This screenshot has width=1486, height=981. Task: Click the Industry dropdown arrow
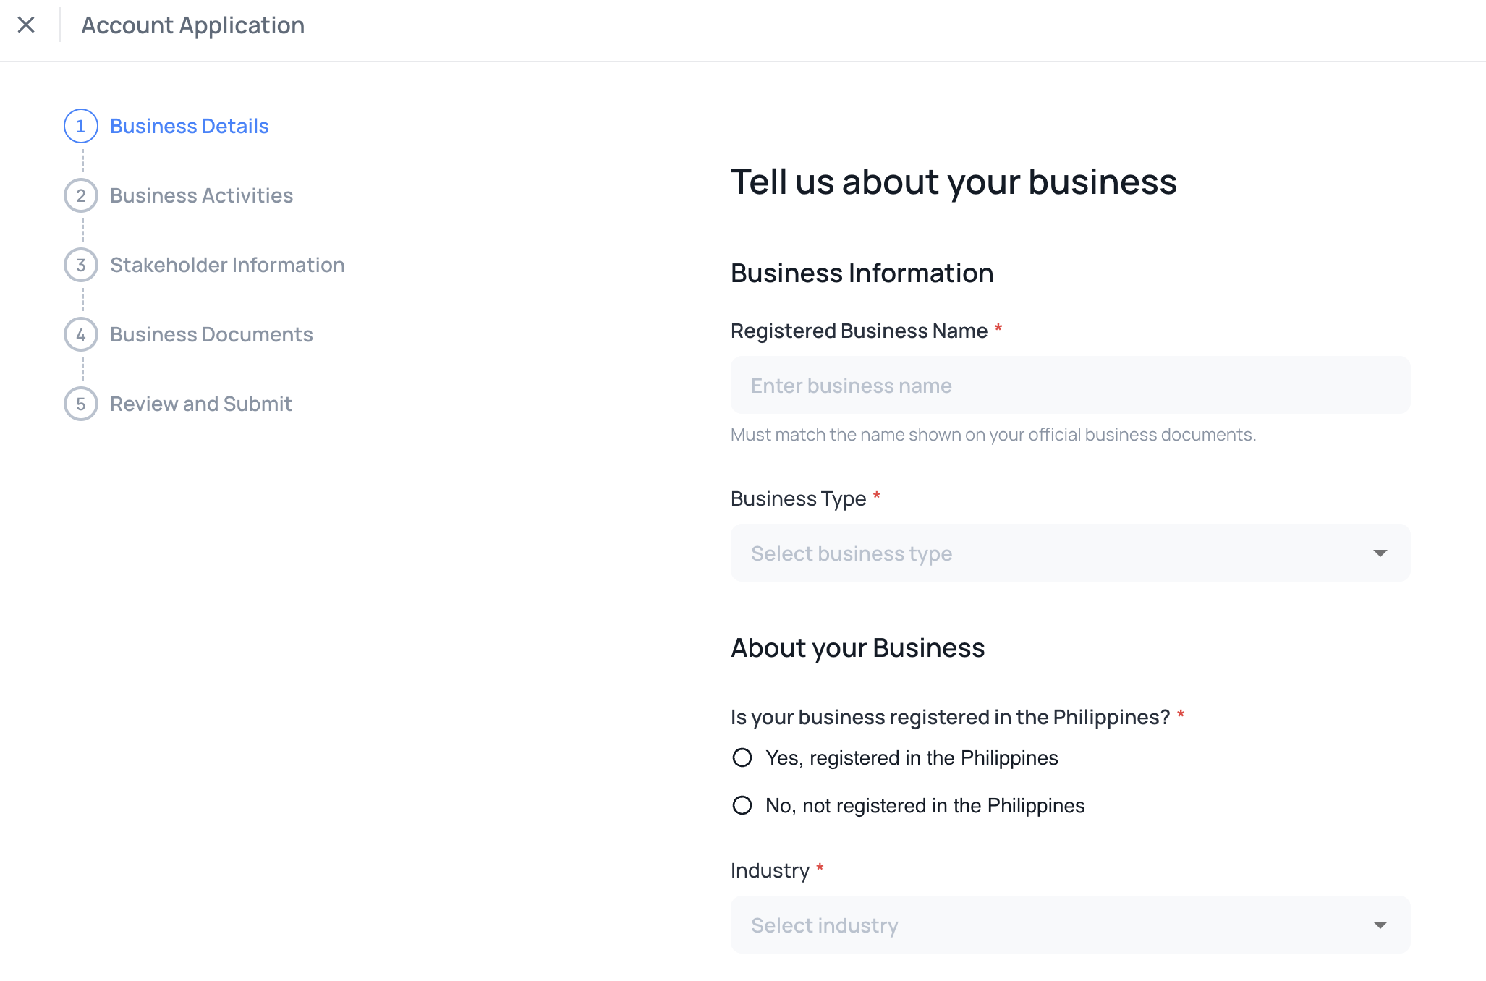pyautogui.click(x=1380, y=925)
